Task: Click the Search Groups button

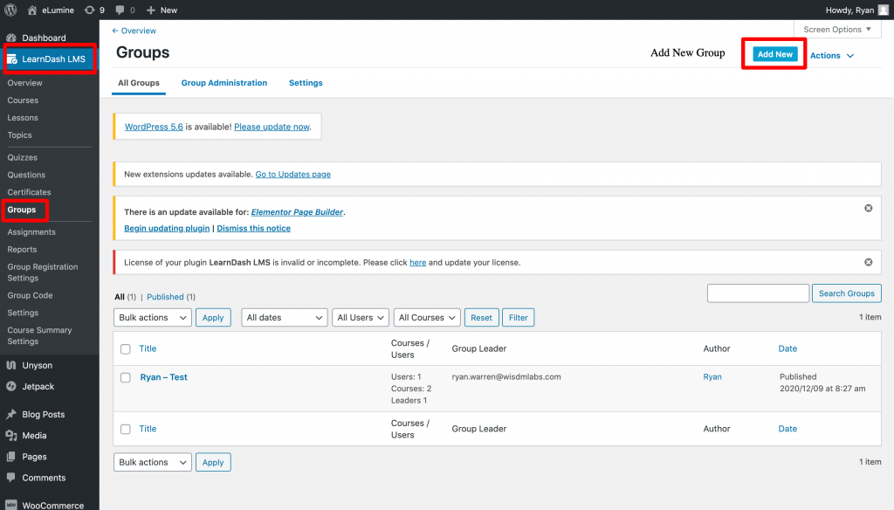Action: (x=846, y=293)
